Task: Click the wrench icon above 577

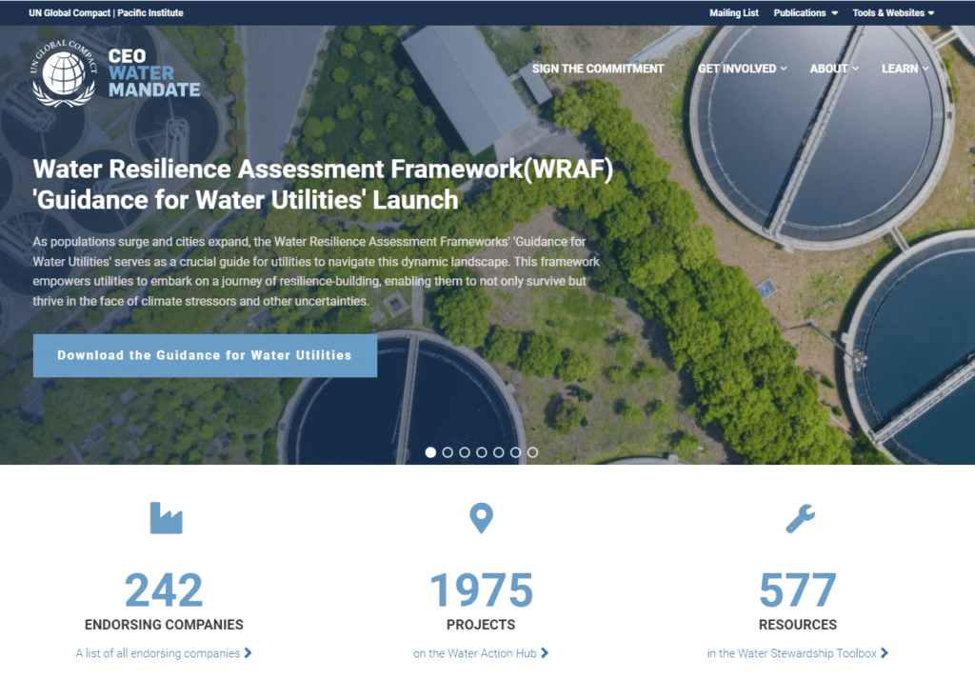Action: pos(800,519)
